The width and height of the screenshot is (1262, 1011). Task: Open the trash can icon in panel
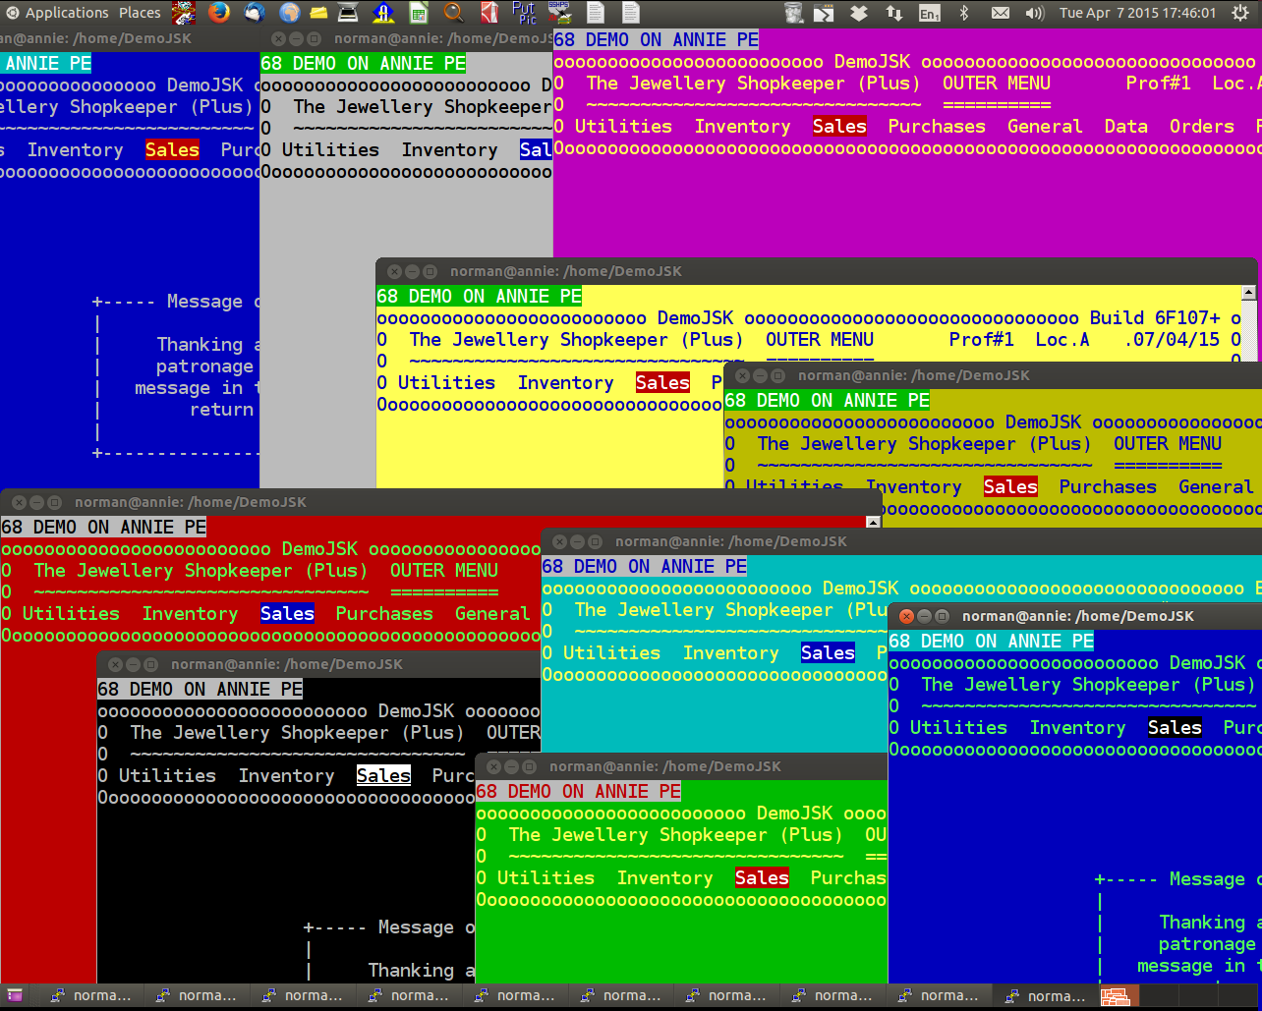(794, 13)
